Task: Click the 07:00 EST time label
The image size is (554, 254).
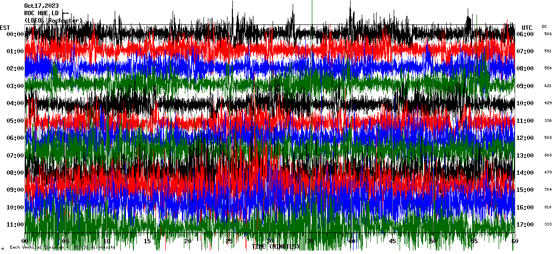Action: click(x=15, y=156)
